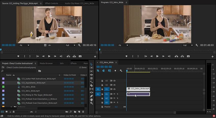Select CCI_Intro_Wide.mp4 clip on the timeline
This screenshot has height=118, width=216.
point(138,89)
